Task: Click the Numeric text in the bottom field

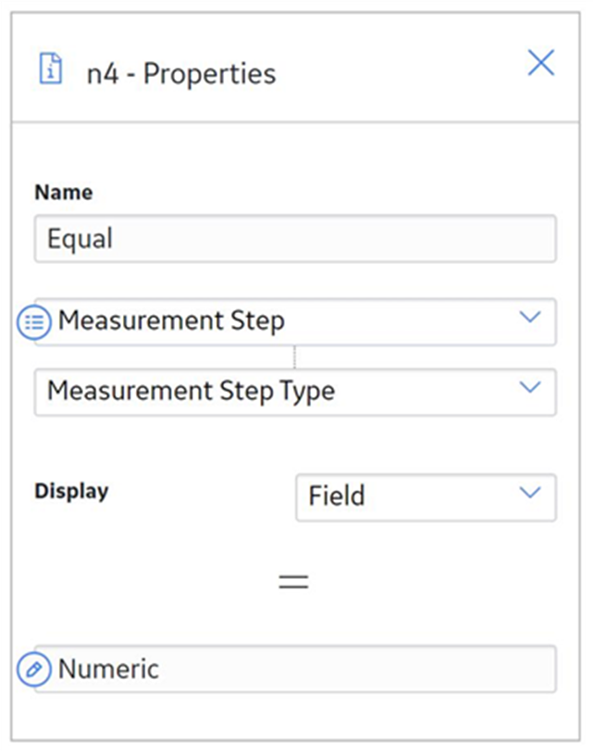Action: point(108,669)
